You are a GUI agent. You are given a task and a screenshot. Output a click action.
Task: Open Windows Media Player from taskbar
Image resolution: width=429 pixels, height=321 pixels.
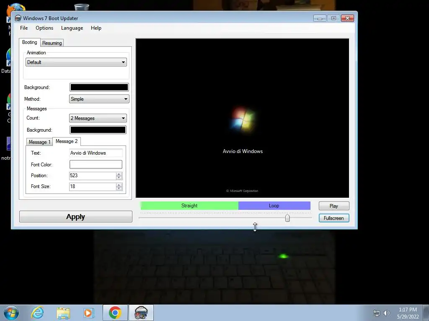point(88,313)
